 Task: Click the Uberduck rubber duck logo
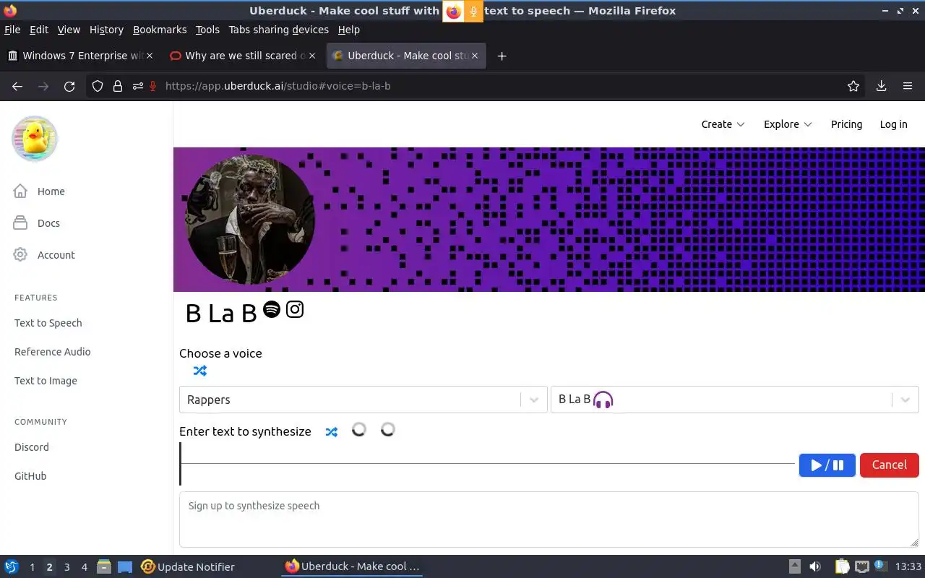35,139
